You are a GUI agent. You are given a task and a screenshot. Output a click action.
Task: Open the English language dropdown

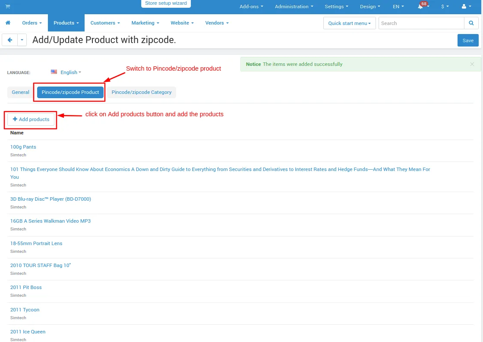70,72
